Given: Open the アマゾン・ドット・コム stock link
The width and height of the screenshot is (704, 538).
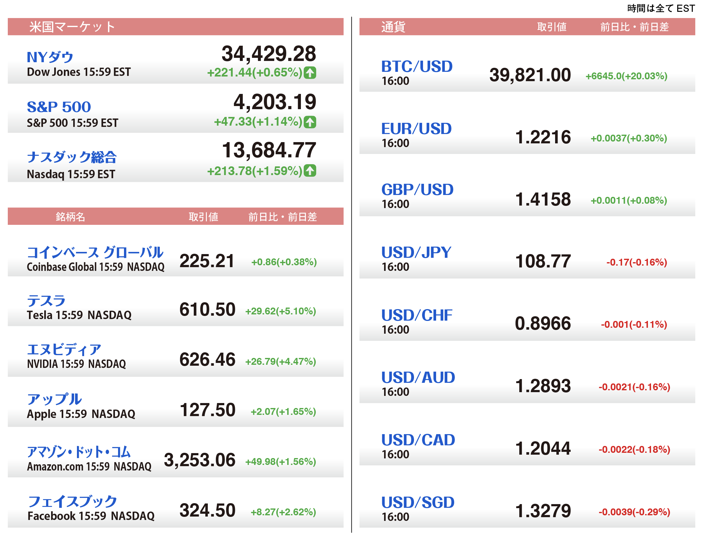Looking at the screenshot, I should pyautogui.click(x=79, y=452).
